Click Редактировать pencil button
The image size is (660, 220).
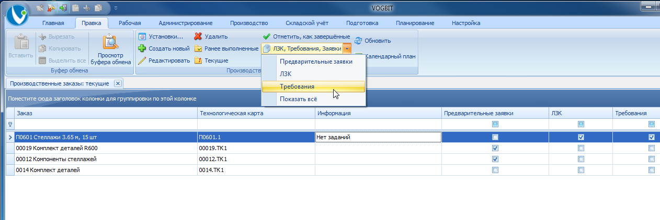pos(164,60)
